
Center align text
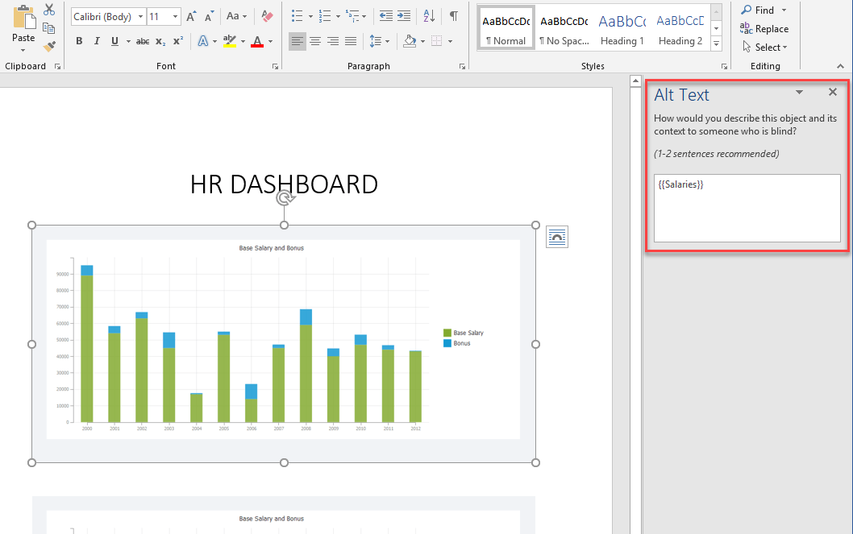315,41
